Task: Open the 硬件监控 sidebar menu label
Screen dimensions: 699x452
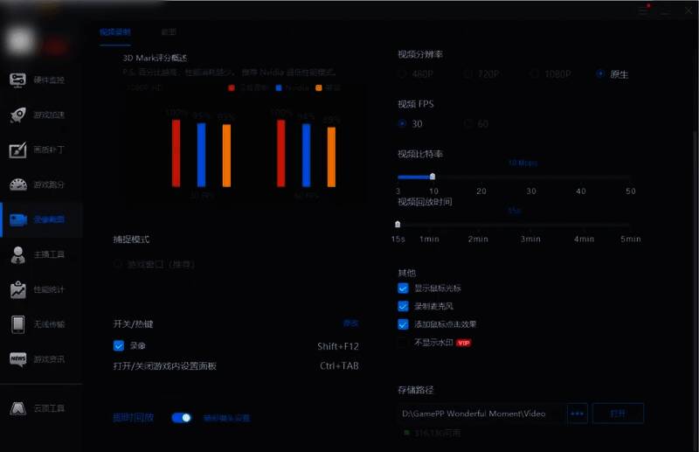Action: point(49,80)
